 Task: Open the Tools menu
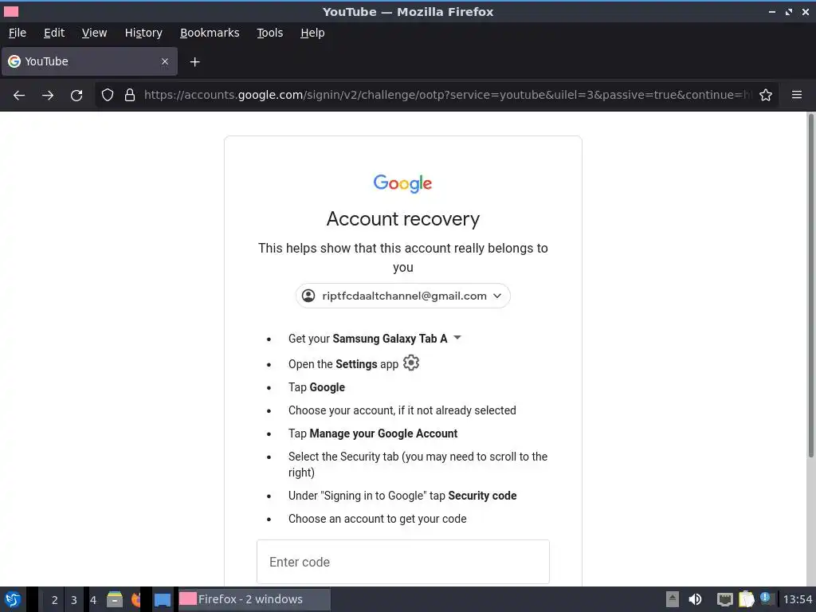269,33
